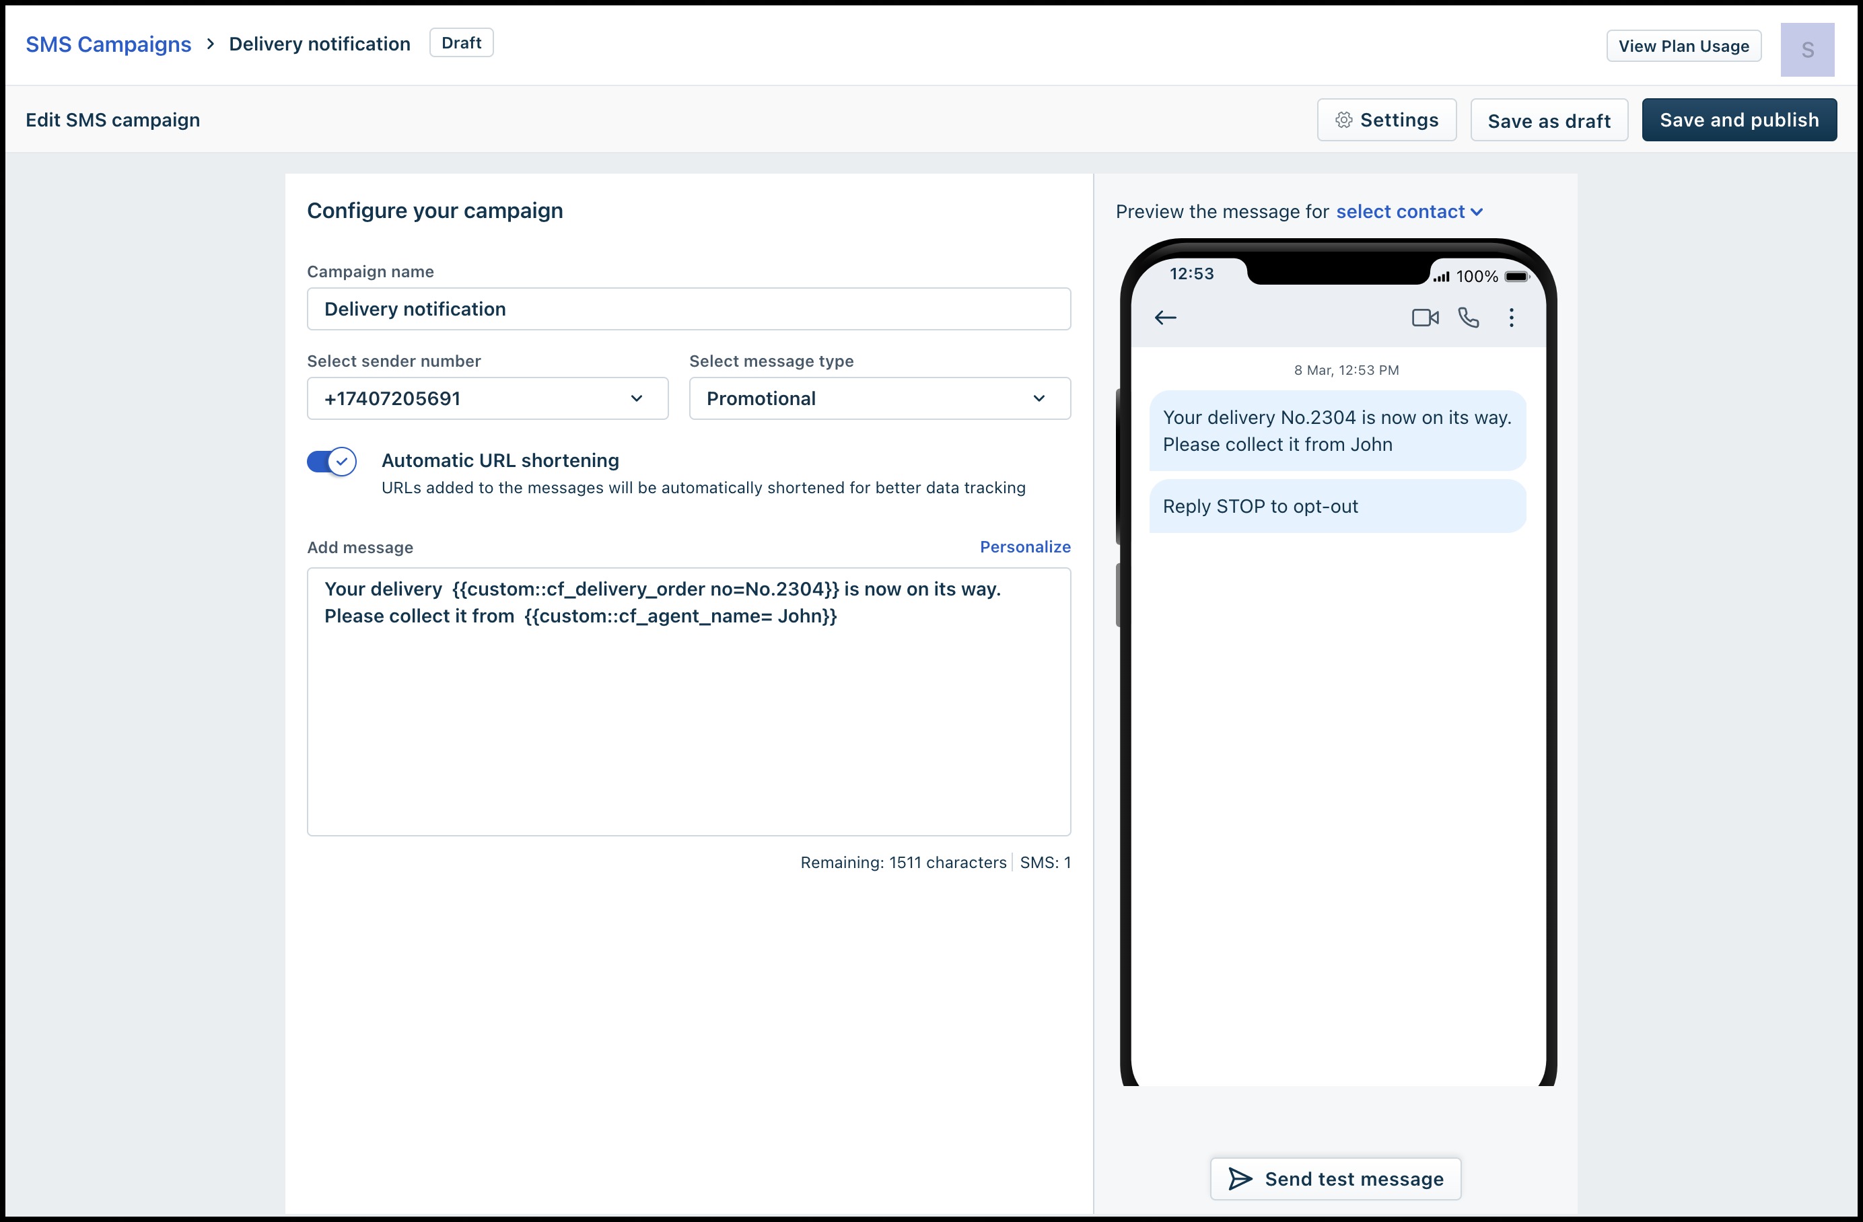This screenshot has width=1863, height=1222.
Task: Click the 'Configure your campaign' heading
Action: 435,211
